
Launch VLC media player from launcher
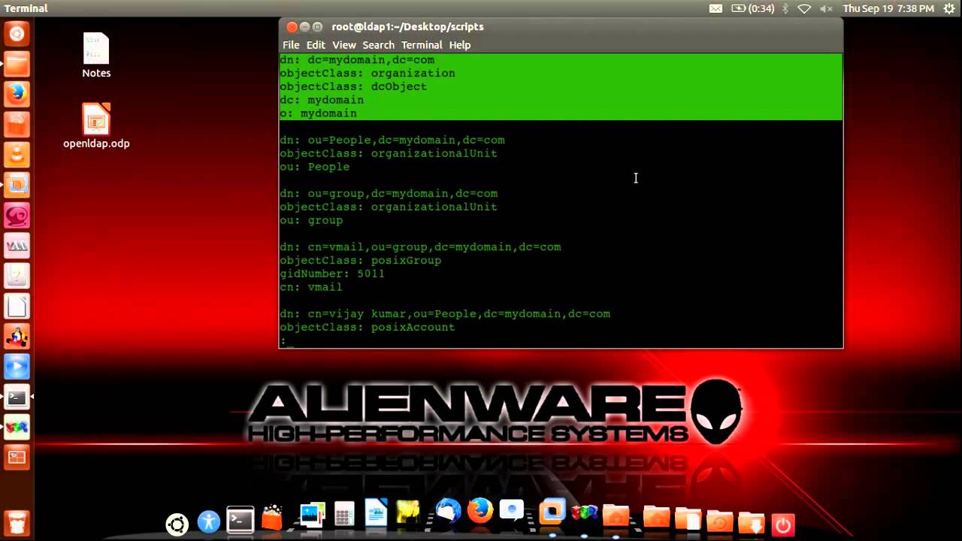click(17, 155)
